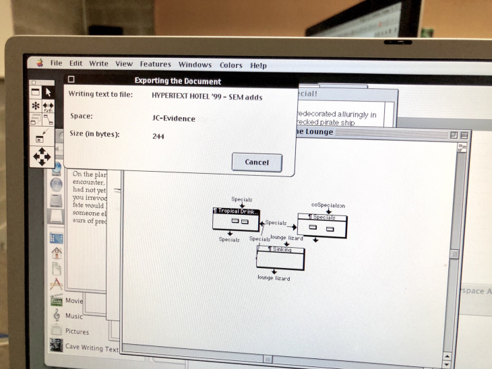The width and height of the screenshot is (492, 369).
Task: Open the Windows menu
Action: [x=195, y=65]
